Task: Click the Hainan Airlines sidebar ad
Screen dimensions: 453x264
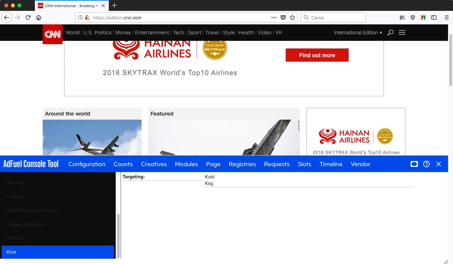Action: 356,132
